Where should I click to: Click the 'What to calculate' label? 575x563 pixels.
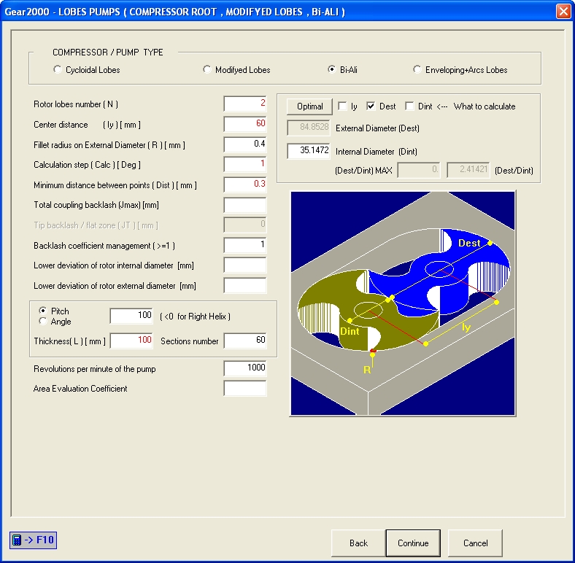click(x=485, y=106)
